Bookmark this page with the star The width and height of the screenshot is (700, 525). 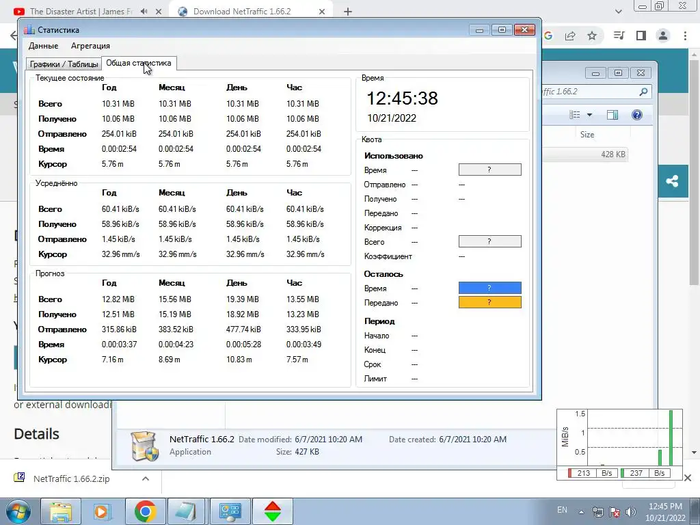pyautogui.click(x=592, y=36)
